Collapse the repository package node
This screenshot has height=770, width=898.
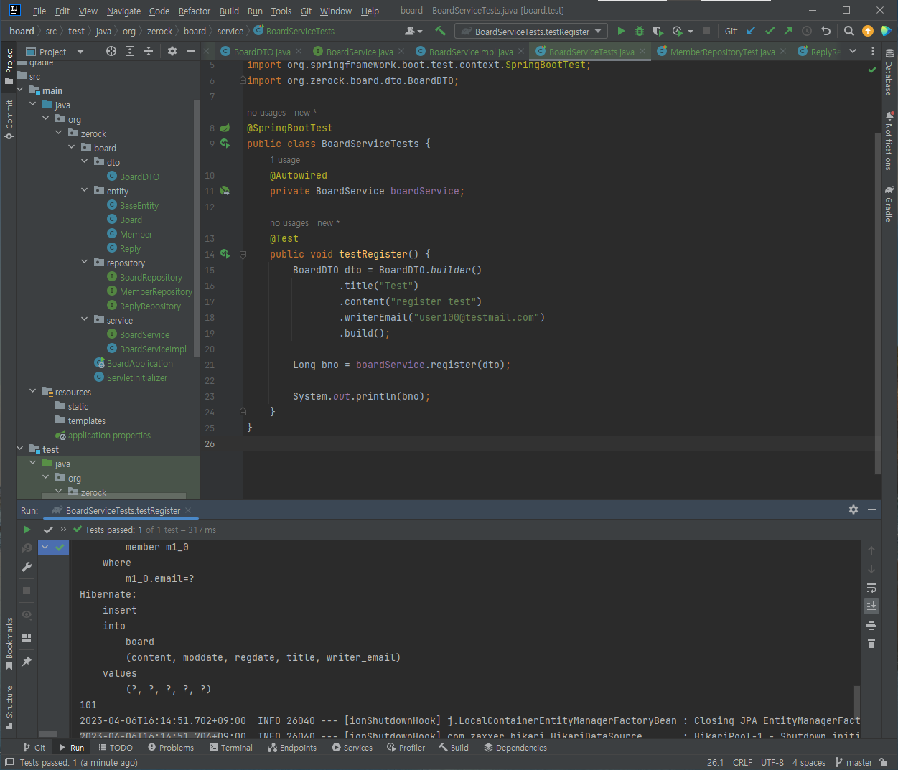[x=85, y=263]
